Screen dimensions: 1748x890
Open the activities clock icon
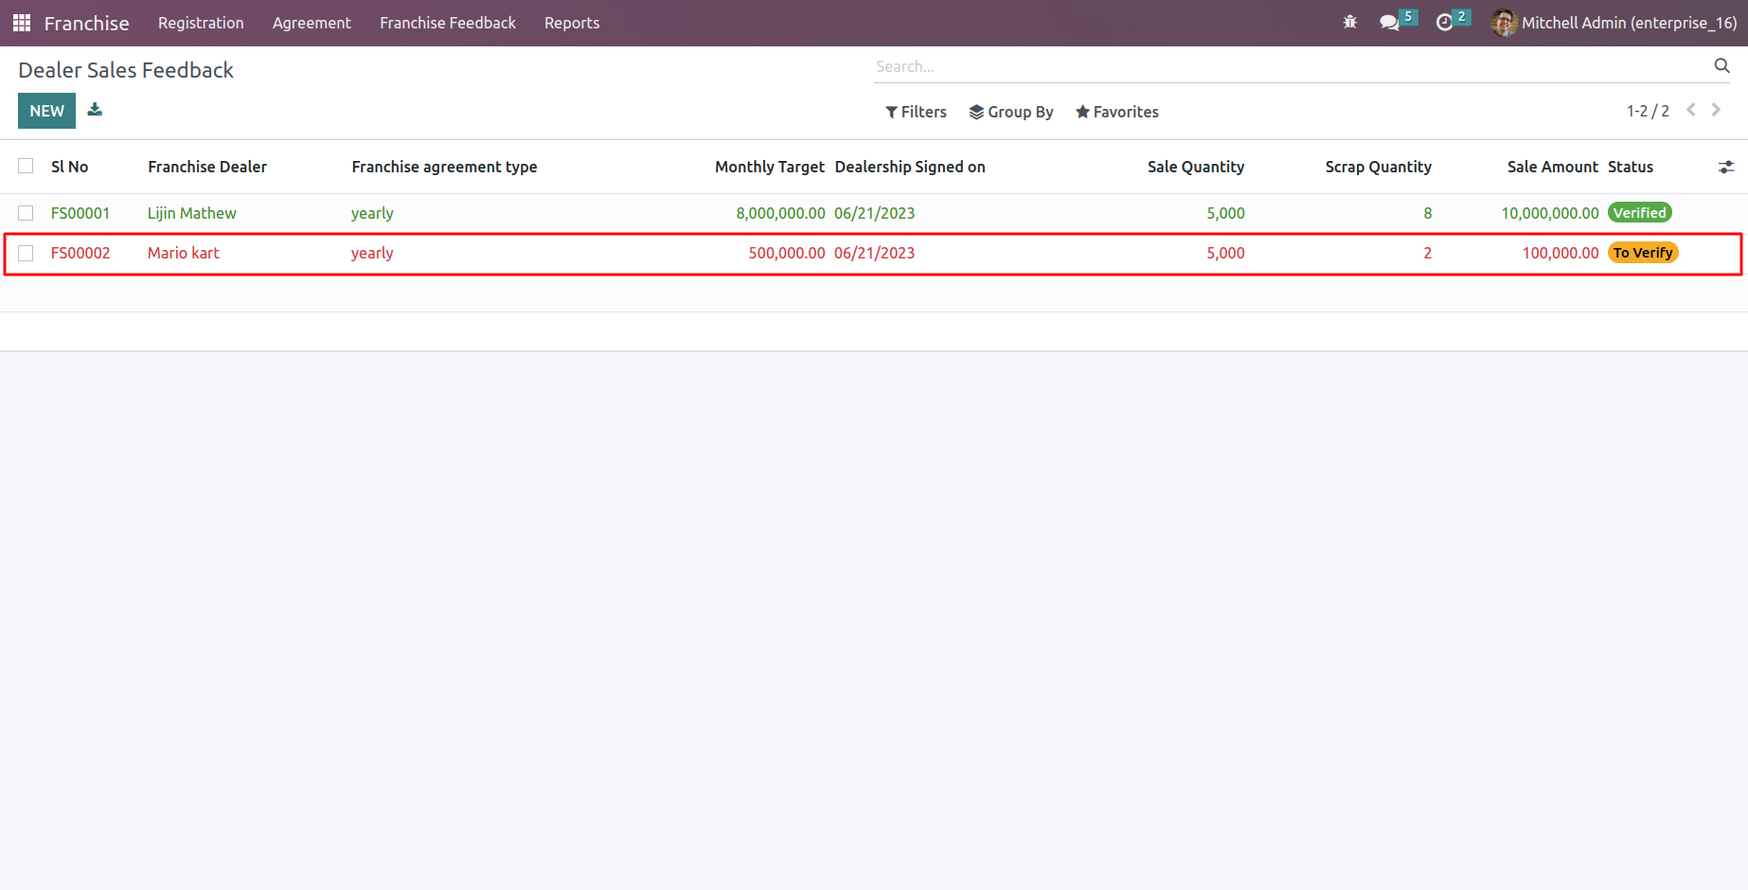point(1444,23)
